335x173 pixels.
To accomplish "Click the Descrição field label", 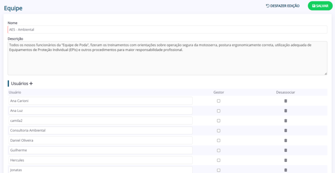I will (x=16, y=39).
